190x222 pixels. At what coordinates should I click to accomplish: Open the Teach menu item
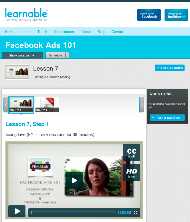pyautogui.click(x=42, y=32)
